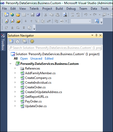Open the second toolbar row options overflow arrow

click(x=101, y=22)
